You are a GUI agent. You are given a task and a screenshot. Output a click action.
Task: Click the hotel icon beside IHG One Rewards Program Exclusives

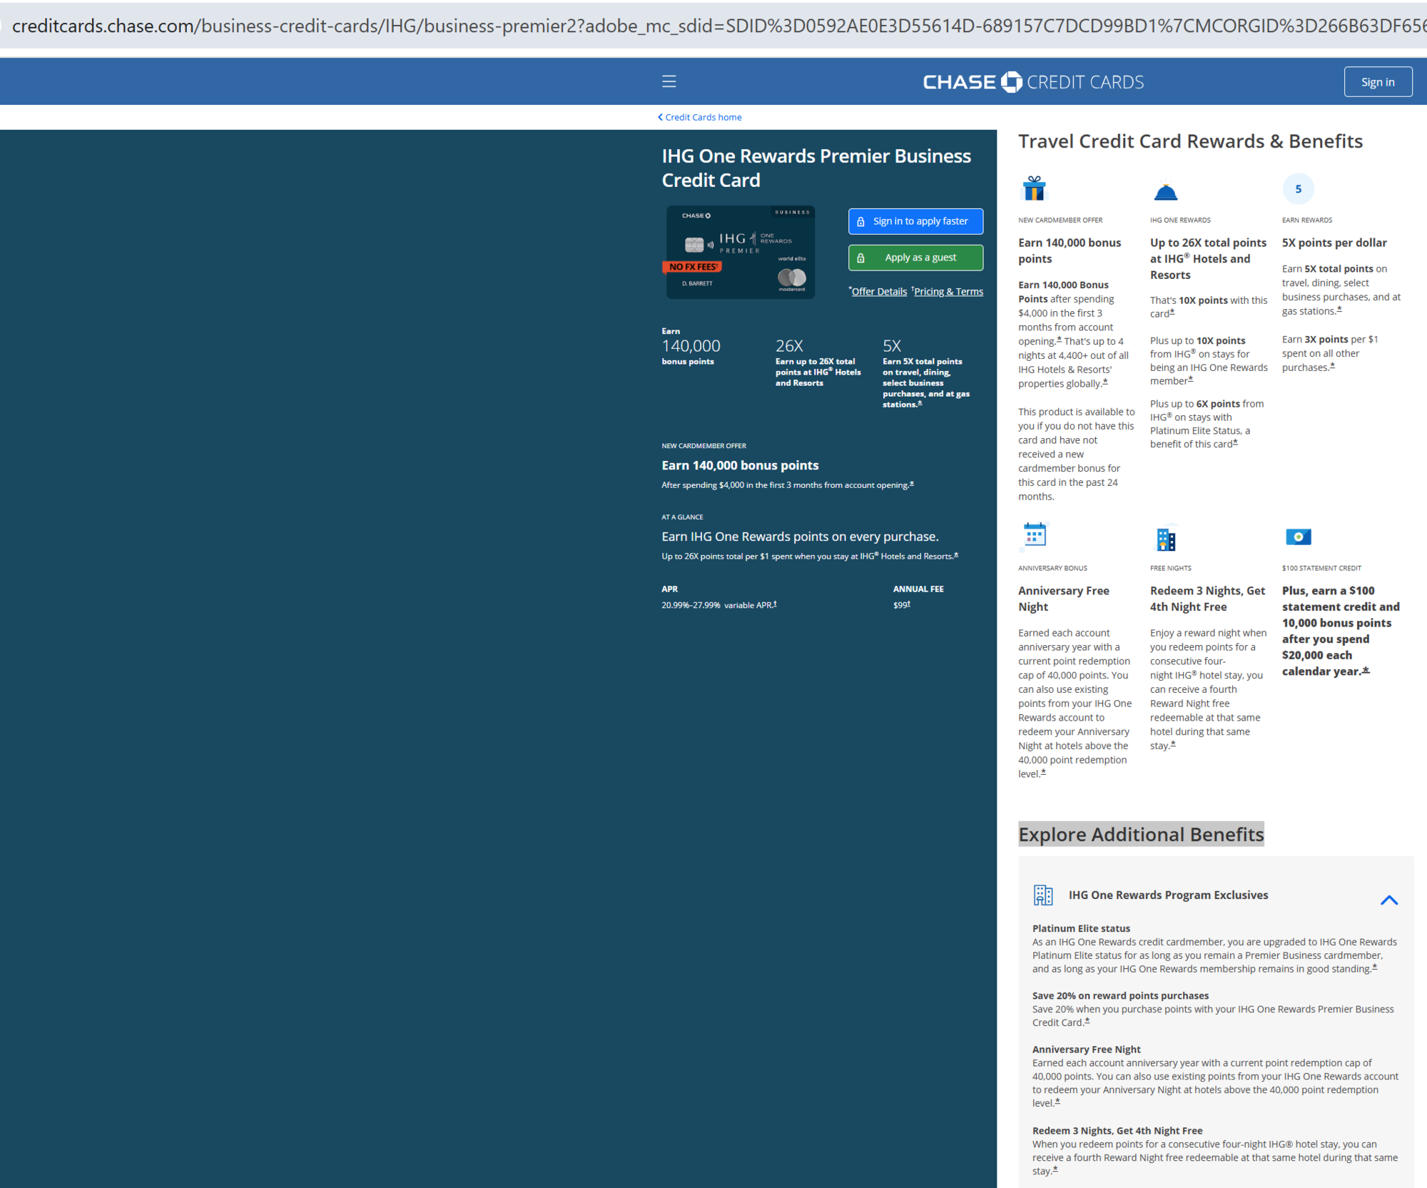coord(1044,895)
